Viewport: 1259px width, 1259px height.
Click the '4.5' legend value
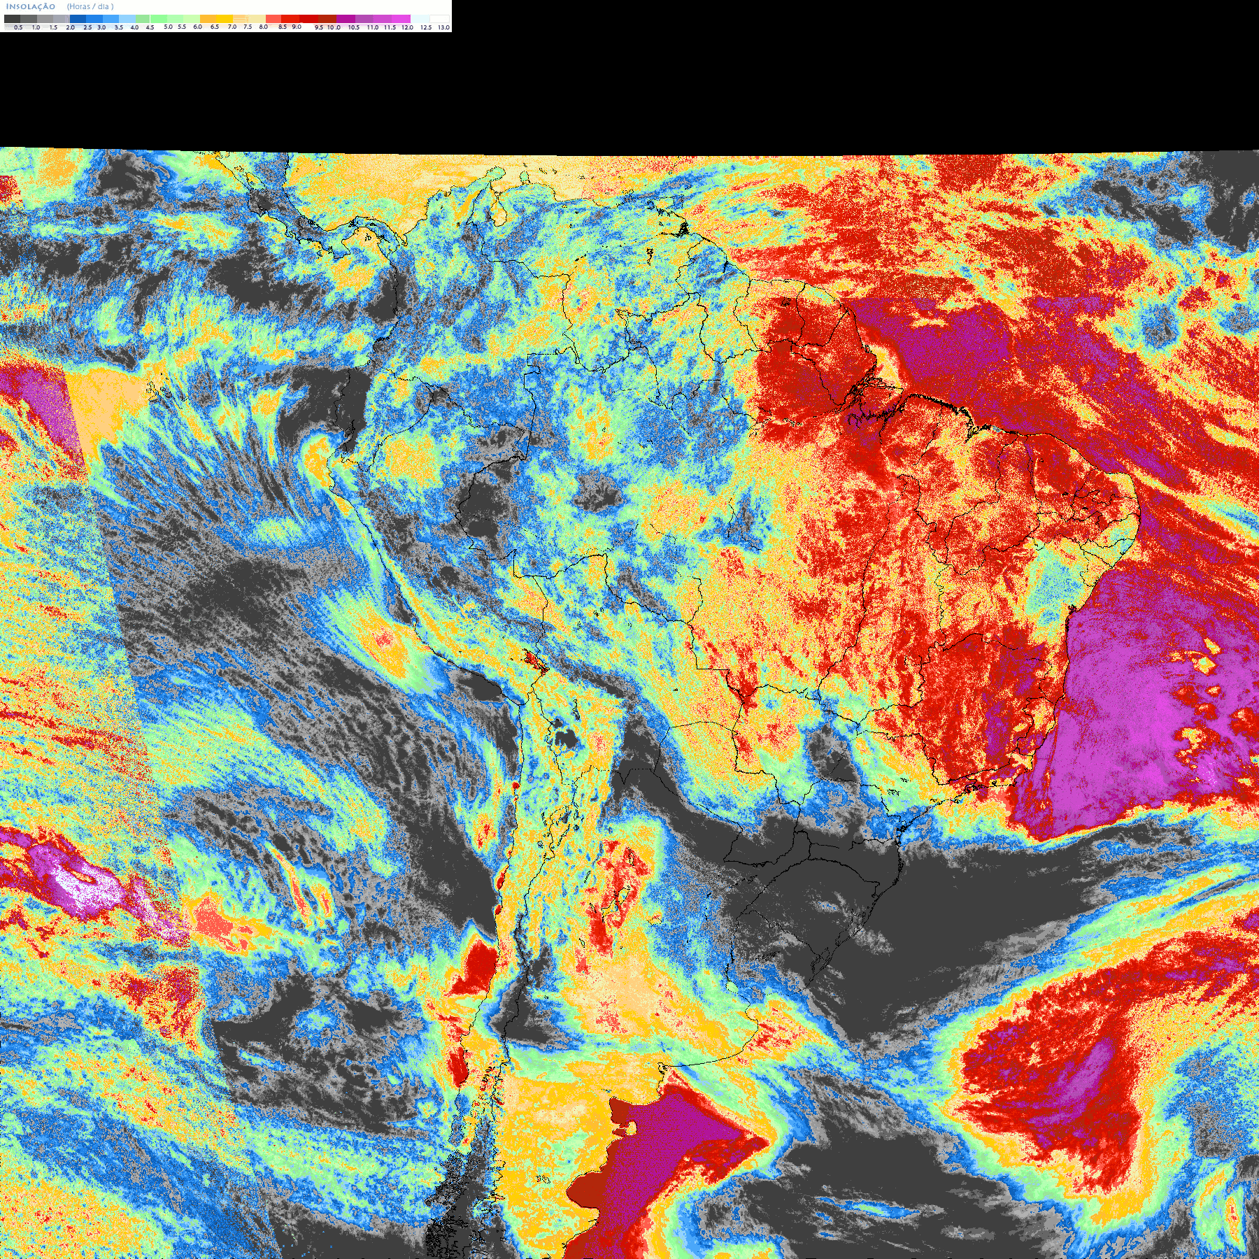coord(150,27)
